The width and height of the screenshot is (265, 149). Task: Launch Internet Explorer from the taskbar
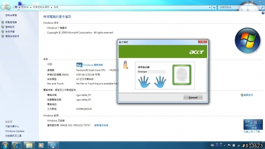pos(16,145)
